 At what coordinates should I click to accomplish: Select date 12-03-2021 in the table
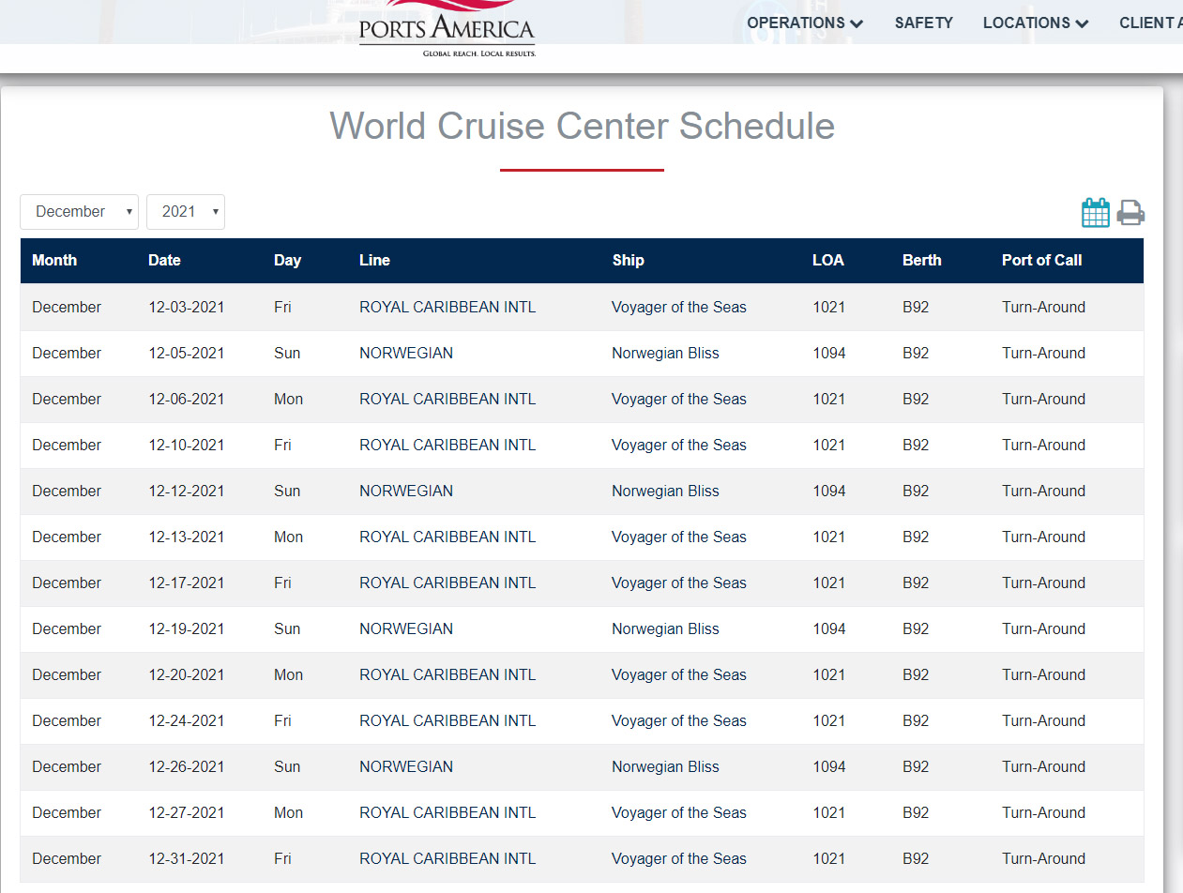click(187, 307)
